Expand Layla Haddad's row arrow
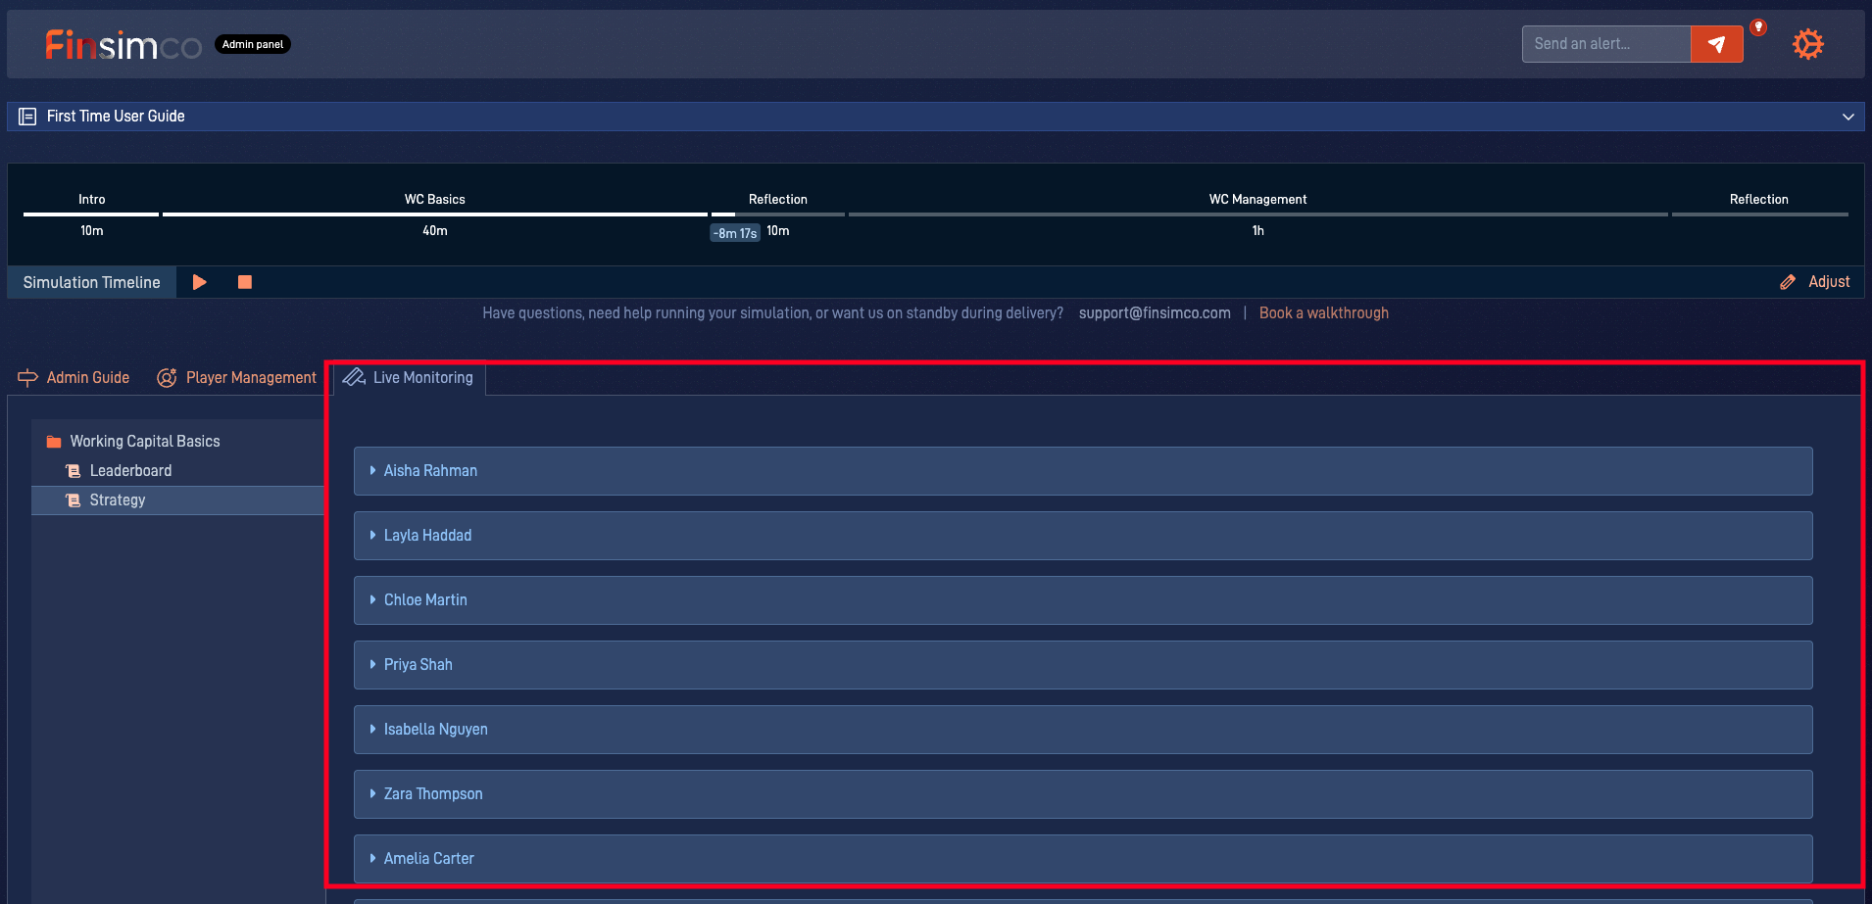This screenshot has width=1872, height=904. 372,536
